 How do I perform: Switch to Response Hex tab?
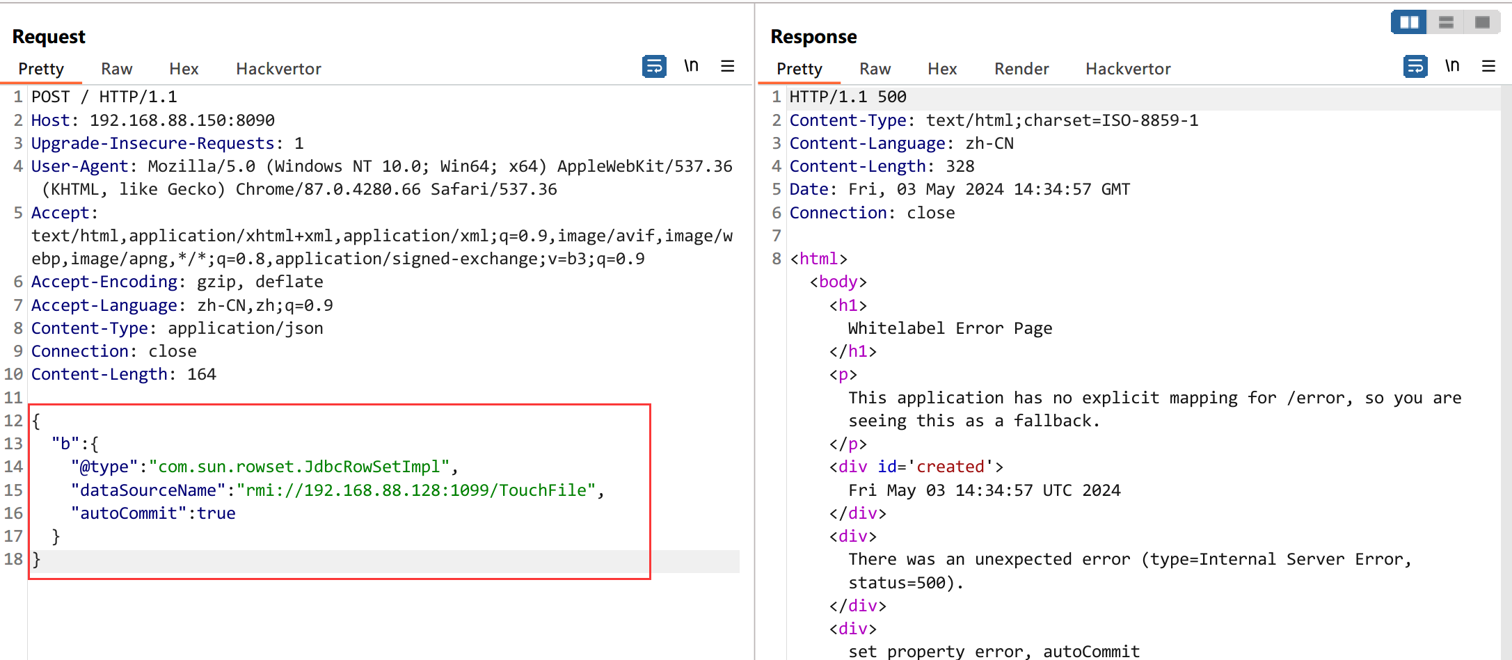coord(942,69)
